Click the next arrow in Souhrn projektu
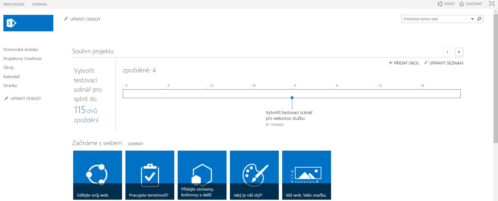 pos(459,52)
